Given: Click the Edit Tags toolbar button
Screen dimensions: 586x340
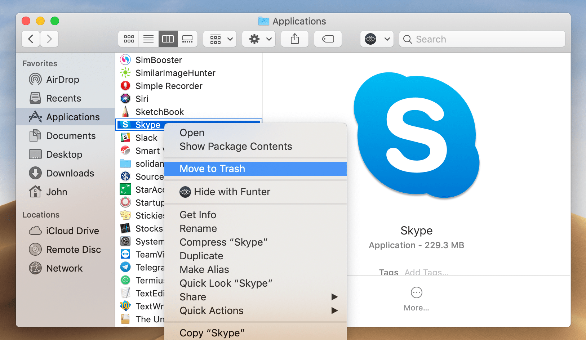Looking at the screenshot, I should point(328,39).
